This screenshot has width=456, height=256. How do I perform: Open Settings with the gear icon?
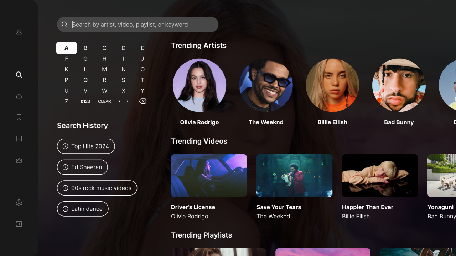coord(19,203)
